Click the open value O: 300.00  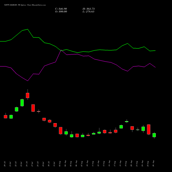[x=61, y=12]
